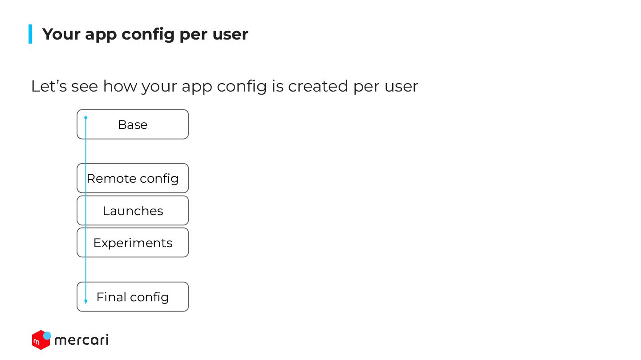Click the blue circle badge on Mercari logo
The image size is (641, 360).
(x=47, y=336)
